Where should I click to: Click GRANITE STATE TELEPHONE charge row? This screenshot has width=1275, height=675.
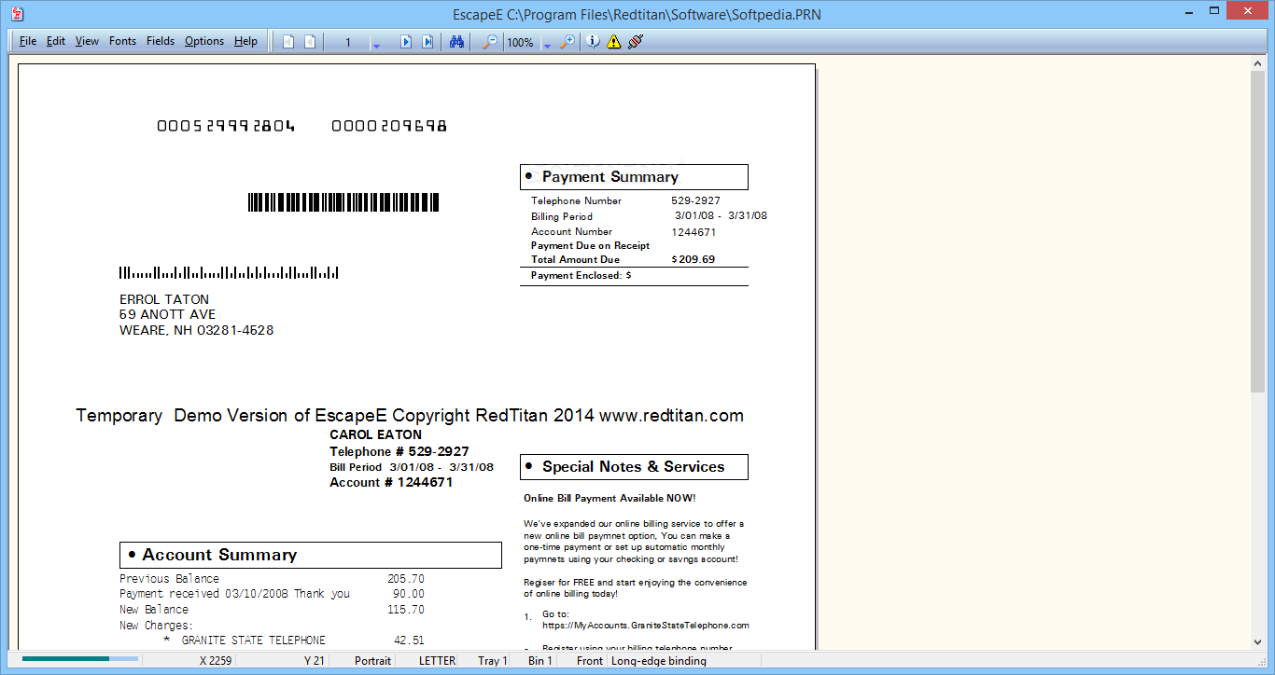click(293, 641)
